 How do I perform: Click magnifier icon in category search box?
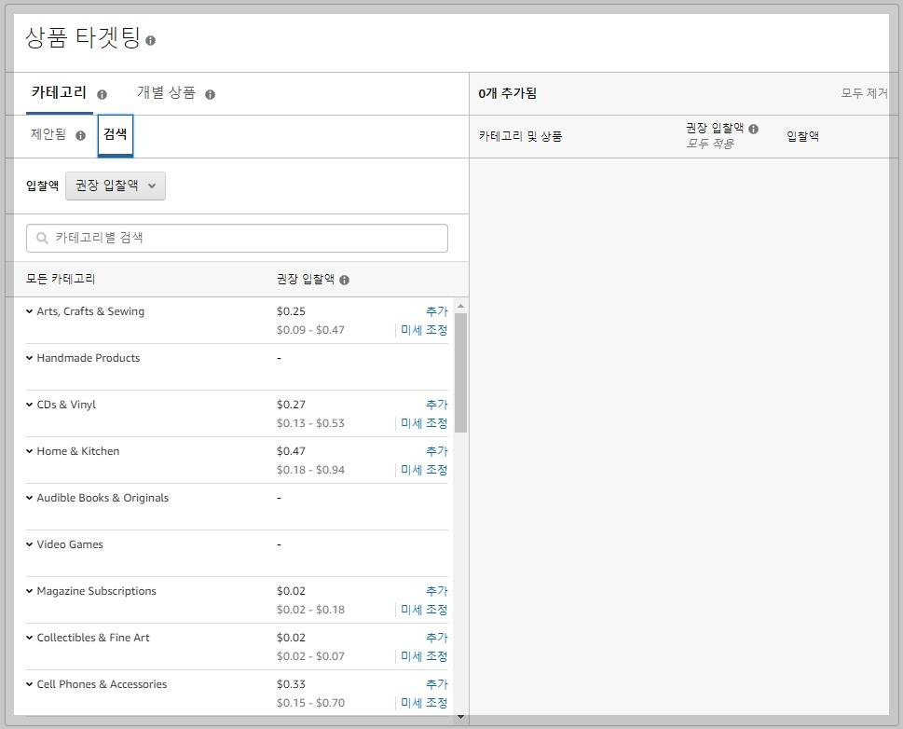tap(42, 238)
